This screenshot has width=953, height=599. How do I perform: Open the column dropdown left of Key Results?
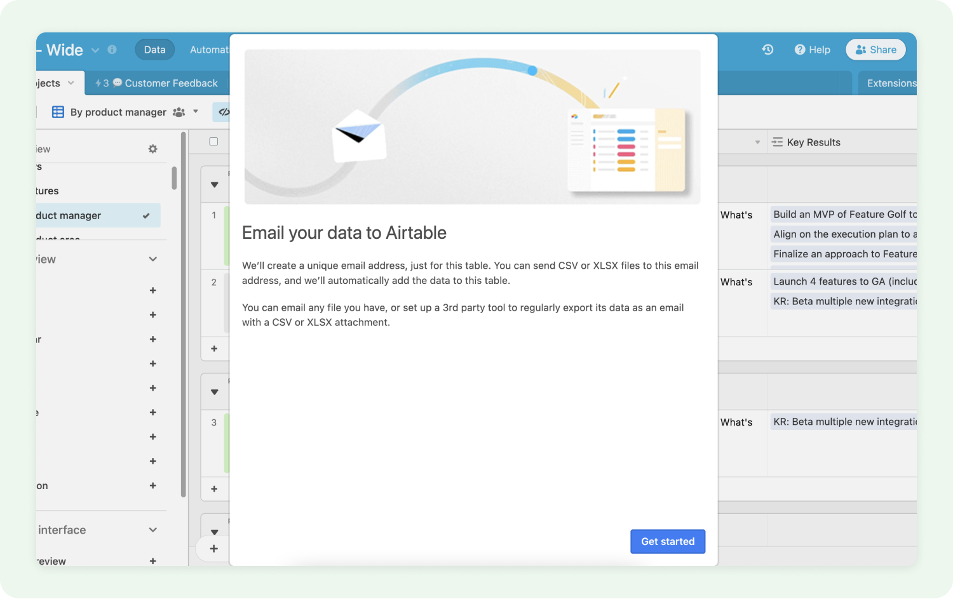[757, 142]
